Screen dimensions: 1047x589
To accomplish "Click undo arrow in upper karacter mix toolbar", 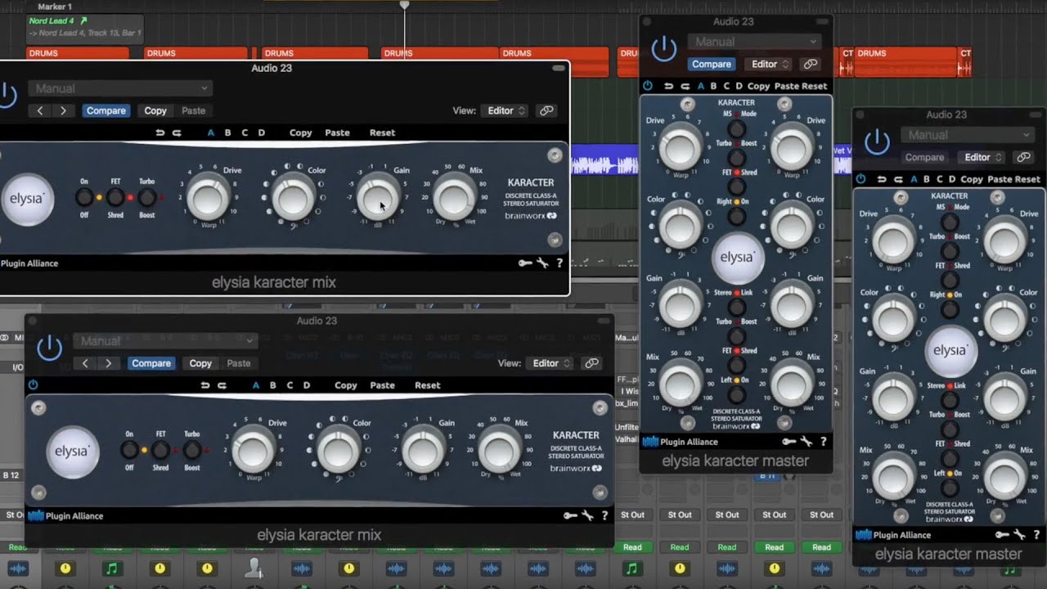I will 160,133.
